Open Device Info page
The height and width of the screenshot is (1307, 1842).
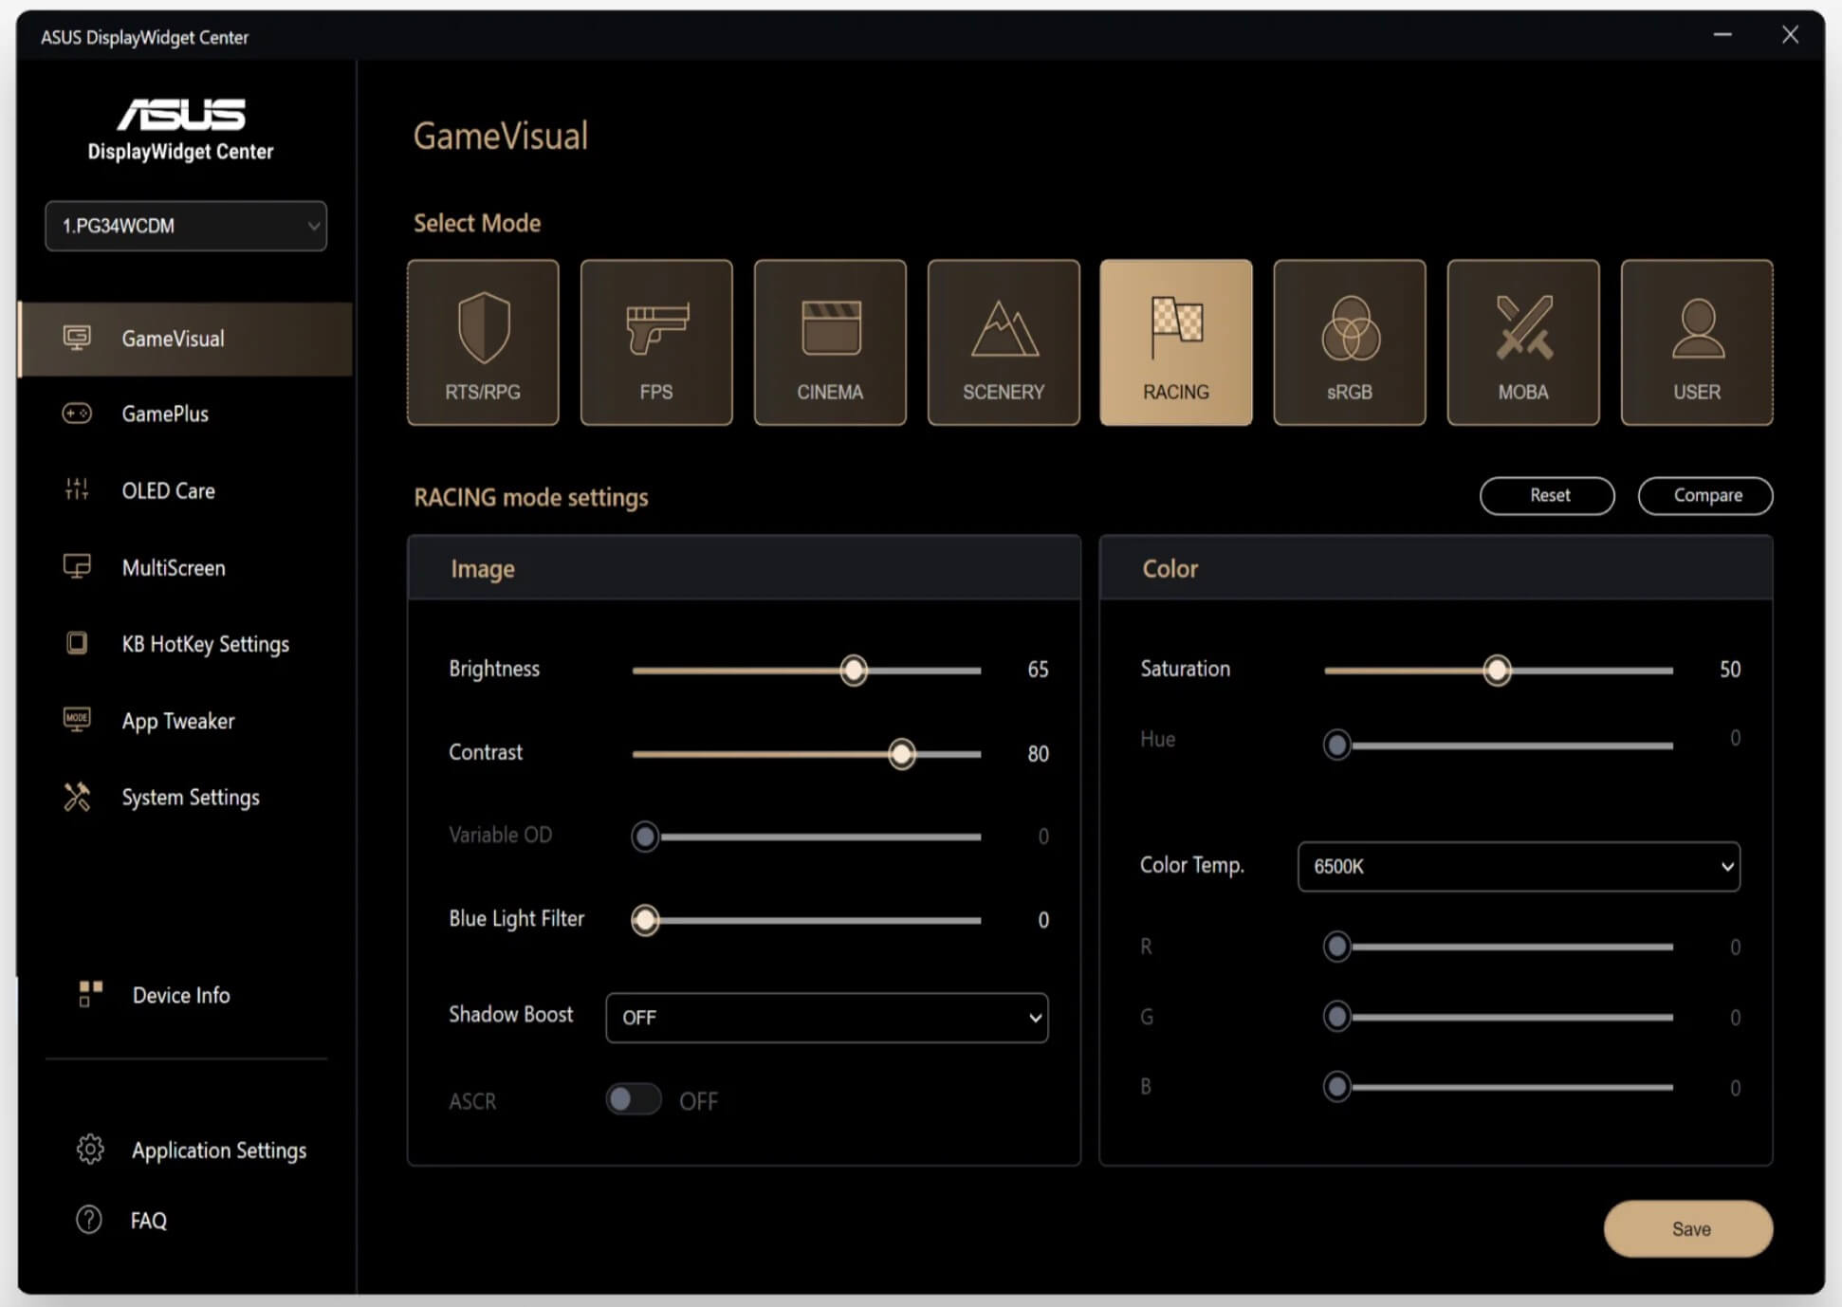(x=181, y=995)
